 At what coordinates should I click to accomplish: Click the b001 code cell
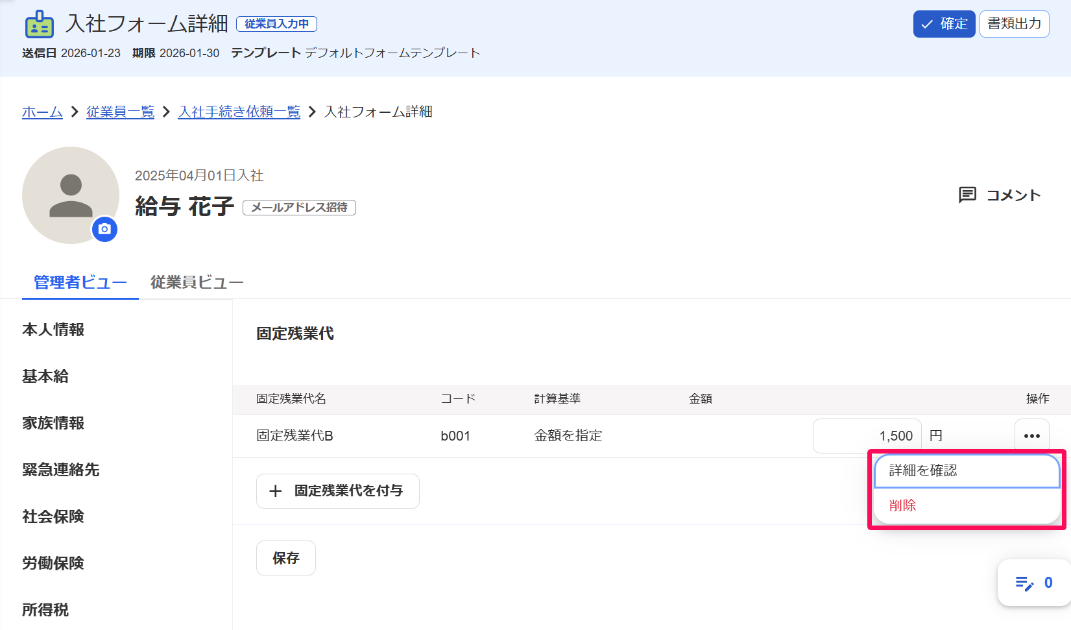click(455, 436)
